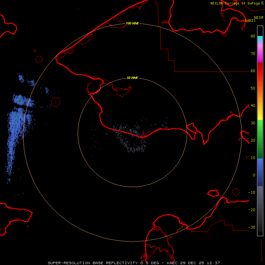The width and height of the screenshot is (265, 265).
Task: Click the 100 NMI range ring label
Action: 132,23
